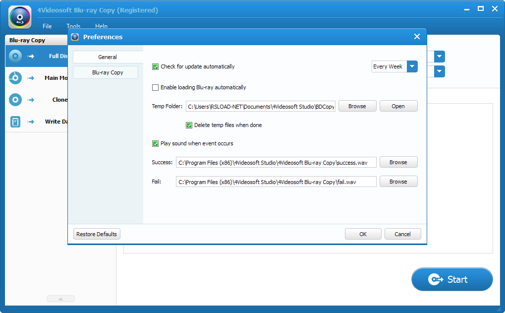Viewport: 505px width, 313px height.
Task: Browse for the Success sound file
Action: 398,162
